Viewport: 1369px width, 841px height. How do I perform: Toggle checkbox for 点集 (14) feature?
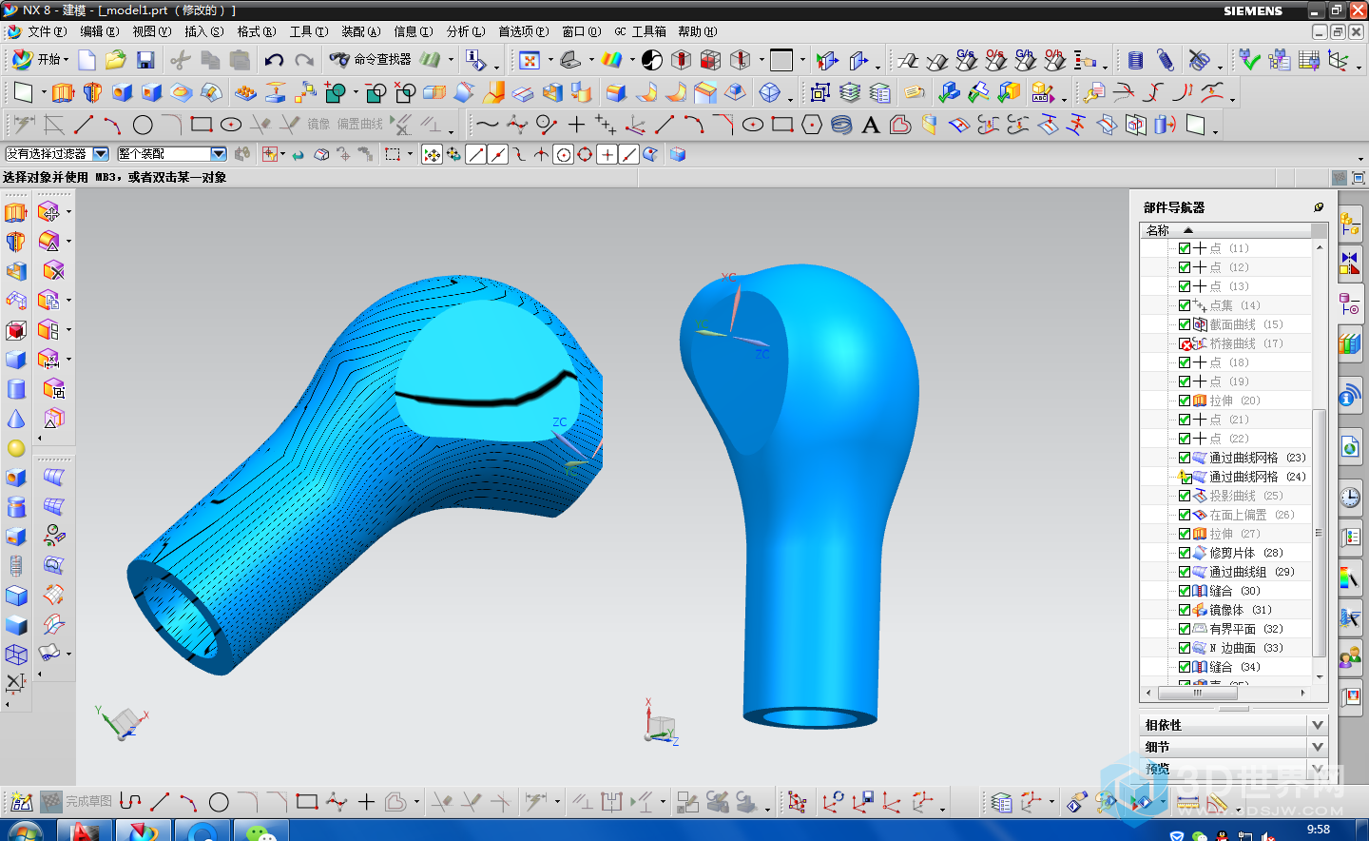click(1185, 305)
